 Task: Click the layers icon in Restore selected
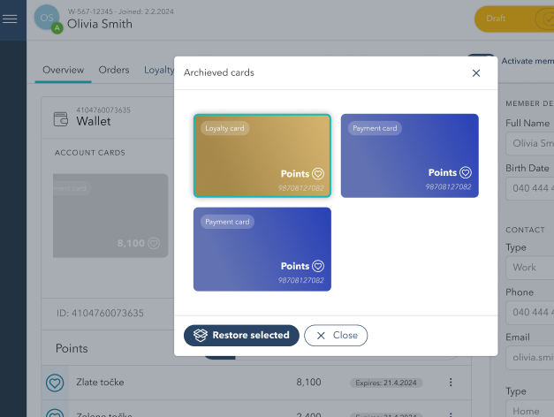pyautogui.click(x=201, y=336)
